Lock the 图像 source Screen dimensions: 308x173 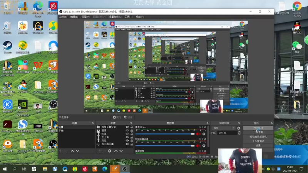(132, 130)
